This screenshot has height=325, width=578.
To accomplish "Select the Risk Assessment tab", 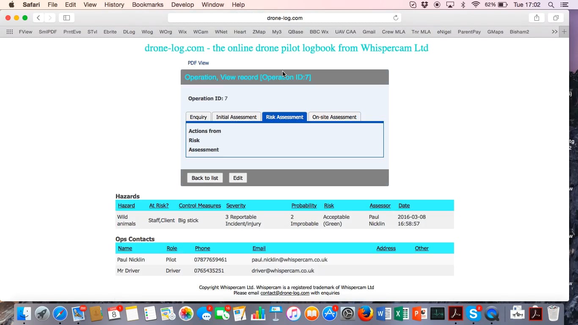I will [284, 117].
